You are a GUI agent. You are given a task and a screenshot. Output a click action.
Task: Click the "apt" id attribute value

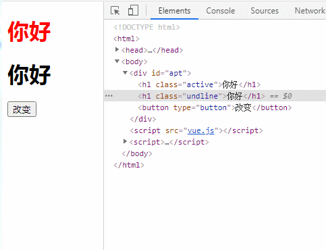click(x=175, y=73)
